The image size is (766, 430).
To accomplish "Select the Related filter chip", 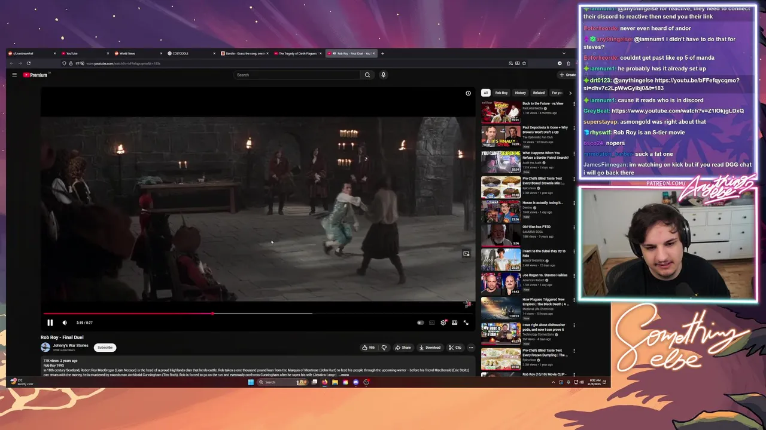I will point(539,93).
